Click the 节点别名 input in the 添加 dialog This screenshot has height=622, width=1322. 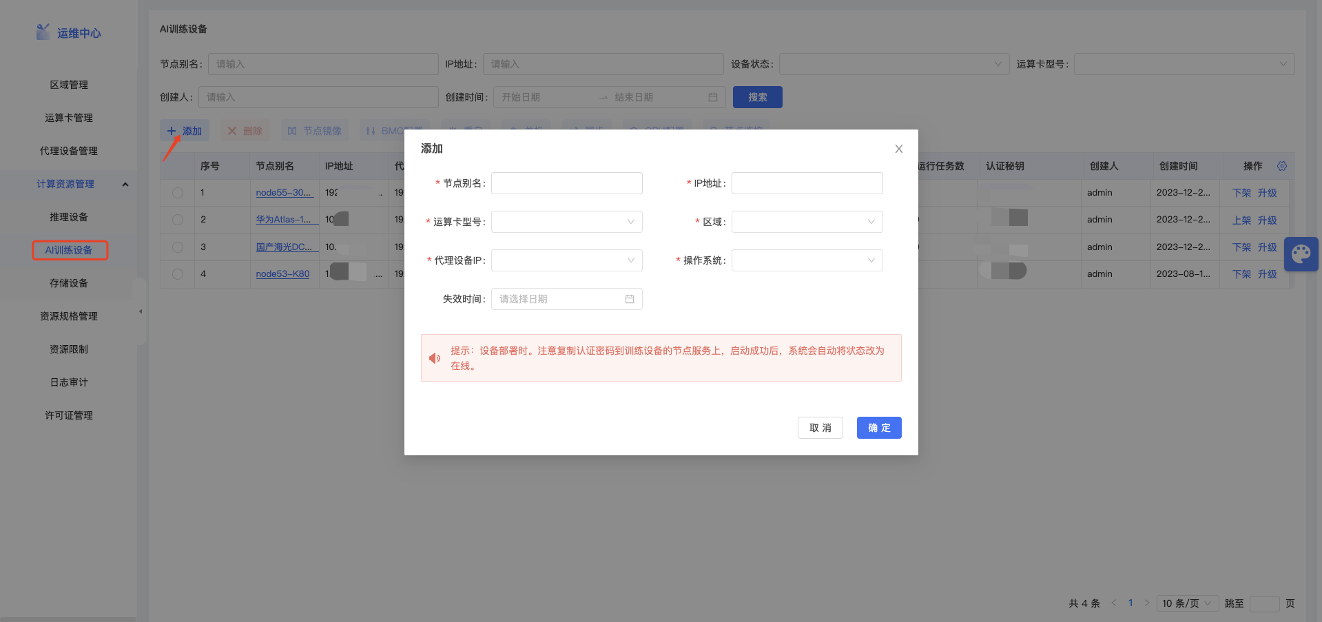click(x=566, y=183)
